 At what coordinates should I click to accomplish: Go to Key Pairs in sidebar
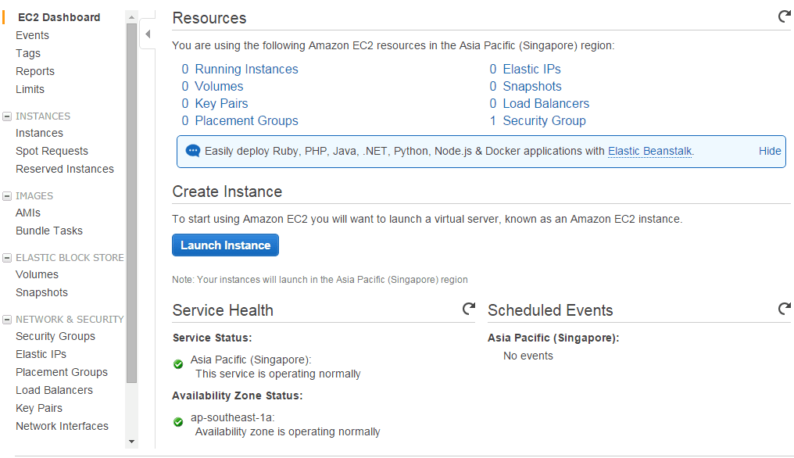39,408
